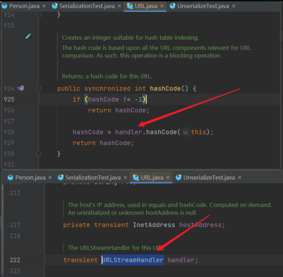Click the 'u:' parameter hint at line 928
The width and height of the screenshot is (283, 277).
186,132
